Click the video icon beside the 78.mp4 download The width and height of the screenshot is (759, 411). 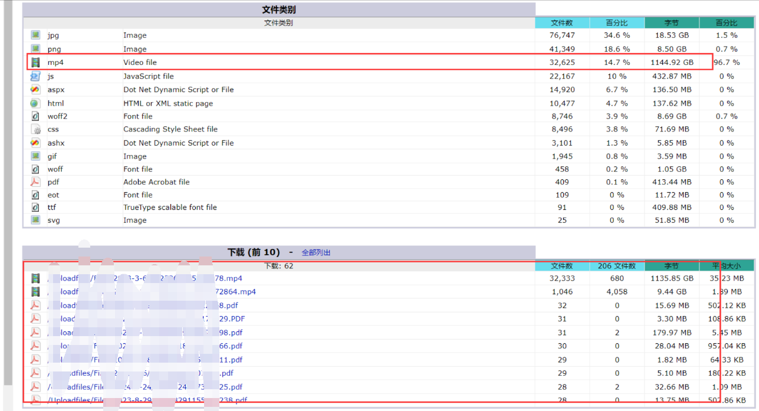pyautogui.click(x=36, y=278)
